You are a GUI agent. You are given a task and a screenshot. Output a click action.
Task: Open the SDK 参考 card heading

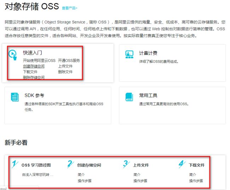click(34, 96)
